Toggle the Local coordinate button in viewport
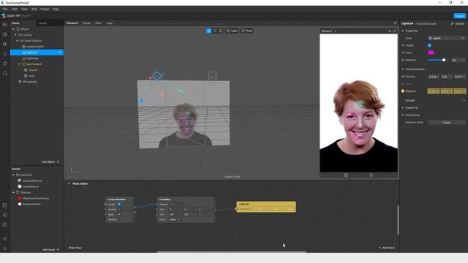Image resolution: width=468 pixels, height=263 pixels. 232,31
